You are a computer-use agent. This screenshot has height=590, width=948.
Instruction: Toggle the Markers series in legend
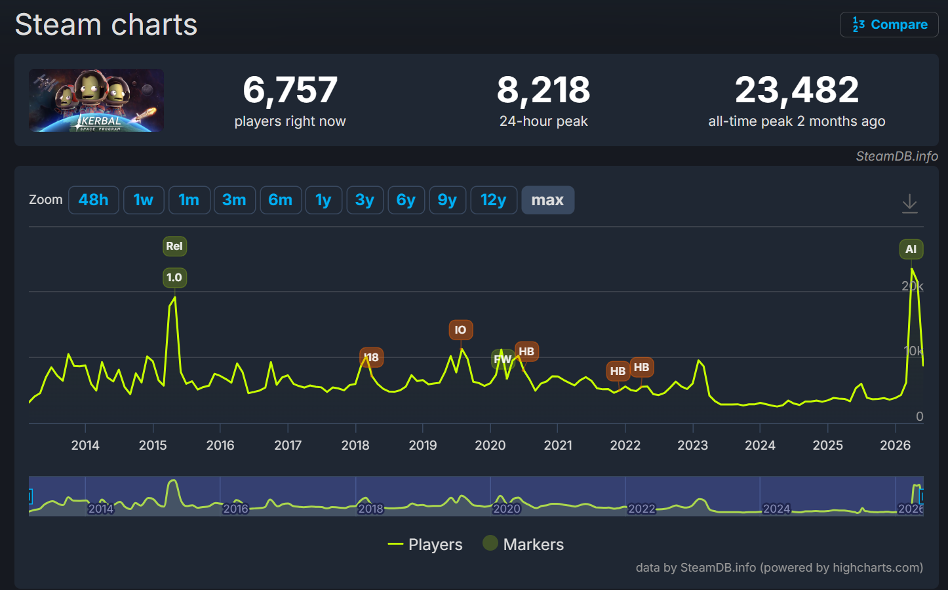coord(523,544)
